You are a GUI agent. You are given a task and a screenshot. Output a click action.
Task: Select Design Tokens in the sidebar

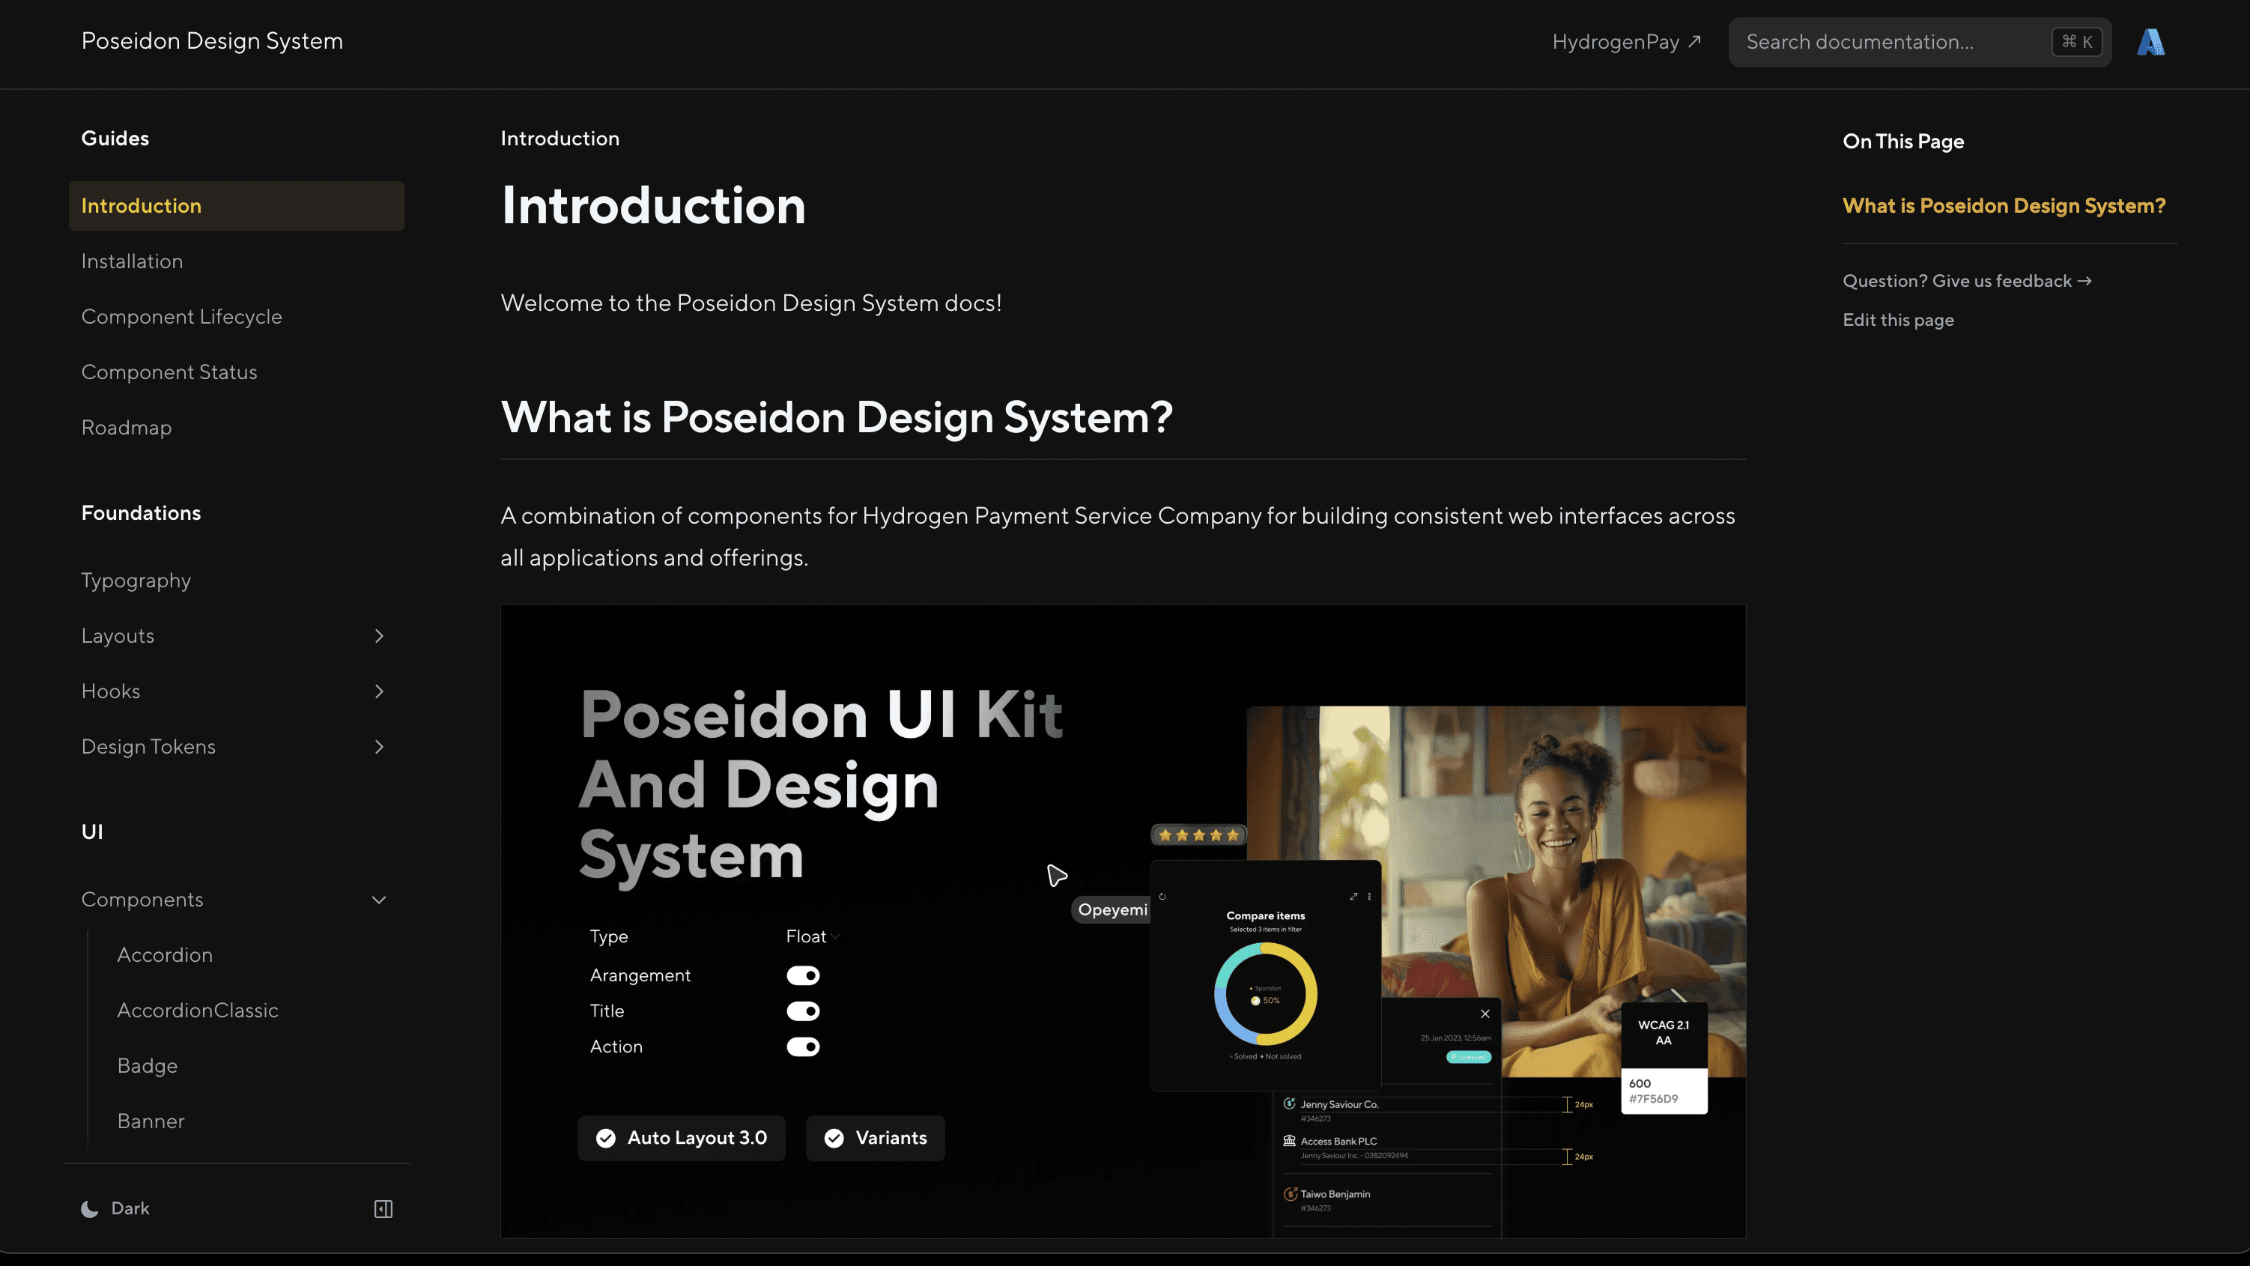pyautogui.click(x=148, y=747)
